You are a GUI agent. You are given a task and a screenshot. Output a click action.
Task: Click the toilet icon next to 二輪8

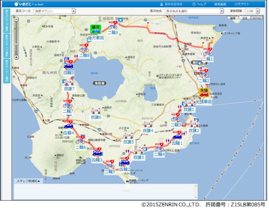tap(76, 56)
